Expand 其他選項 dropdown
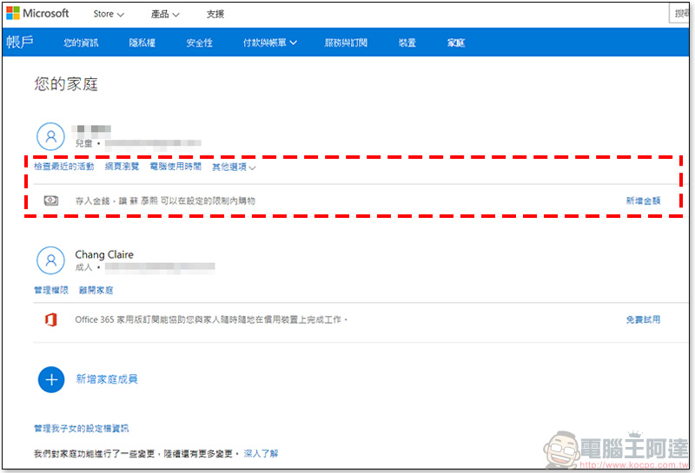695x473 pixels. (234, 168)
